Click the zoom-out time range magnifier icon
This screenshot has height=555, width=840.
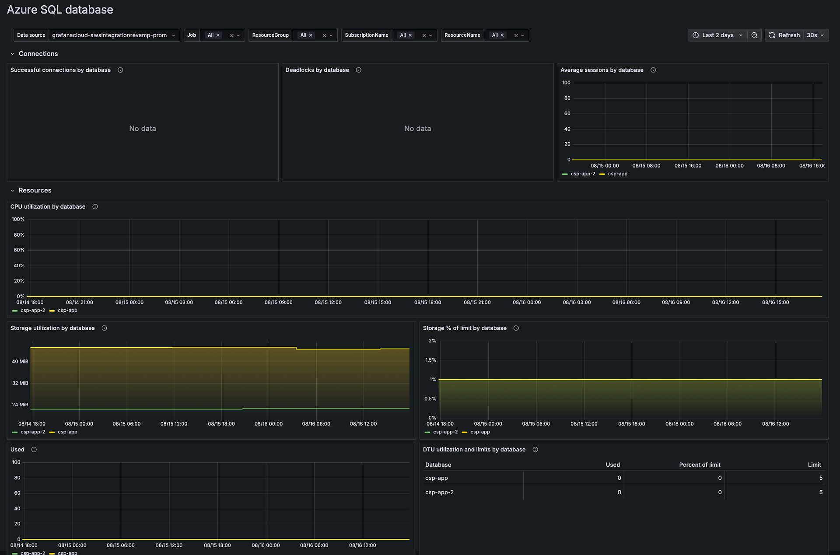(754, 35)
